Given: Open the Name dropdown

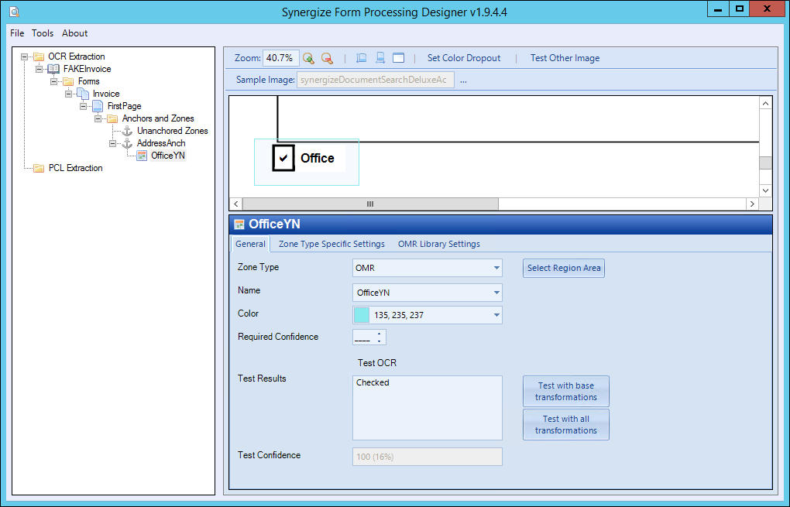Looking at the screenshot, I should pos(496,293).
